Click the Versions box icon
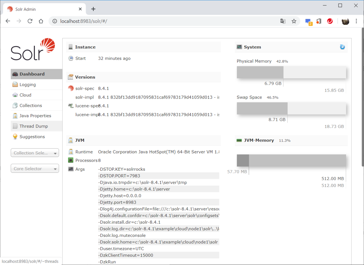This screenshot has width=364, height=265. click(71, 77)
